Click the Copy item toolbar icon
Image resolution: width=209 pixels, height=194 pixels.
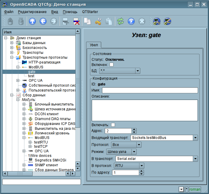(87, 21)
